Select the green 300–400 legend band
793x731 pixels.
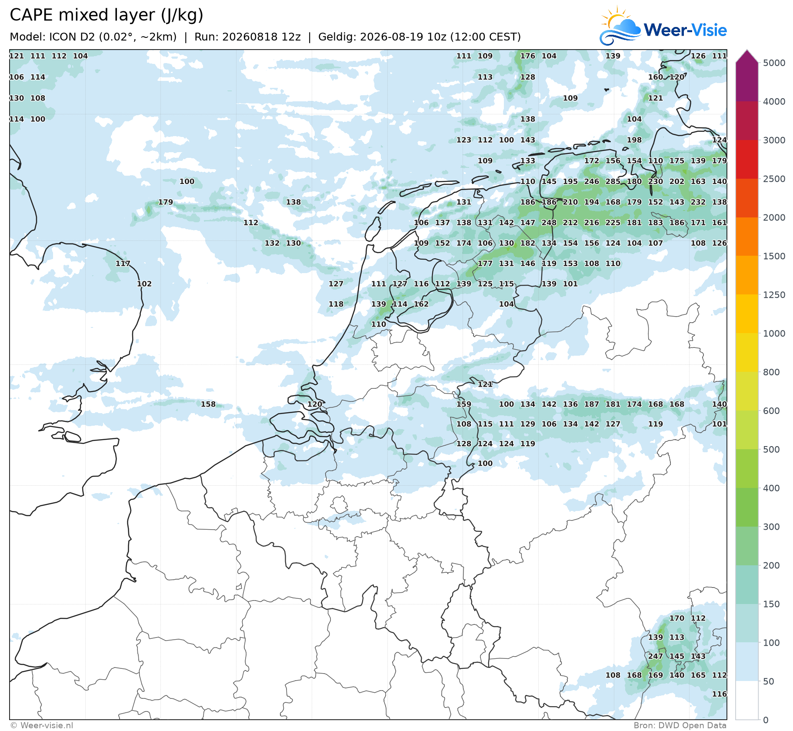click(x=747, y=507)
